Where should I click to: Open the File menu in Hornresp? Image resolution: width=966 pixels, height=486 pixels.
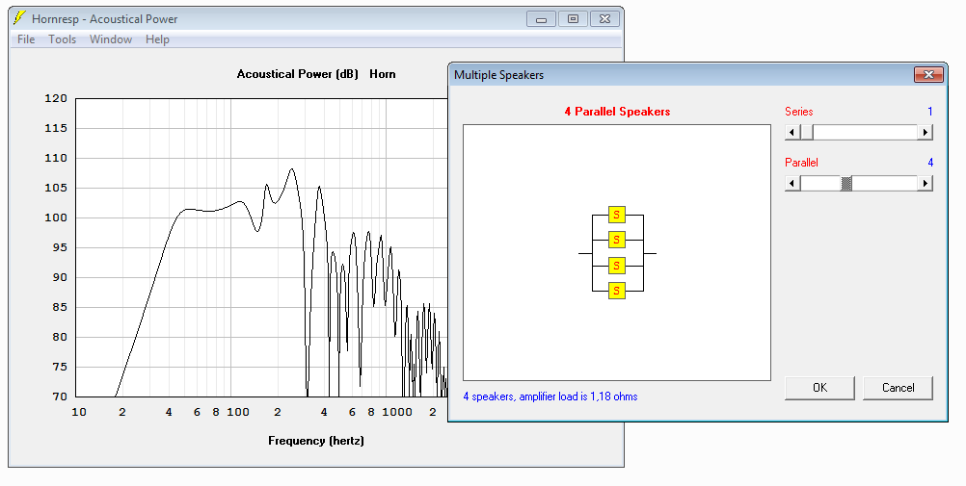click(x=26, y=39)
